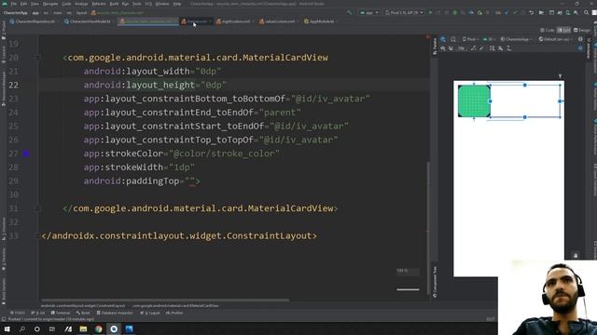
Task: Click the Undo arrow in main toolbar
Action: click(531, 12)
